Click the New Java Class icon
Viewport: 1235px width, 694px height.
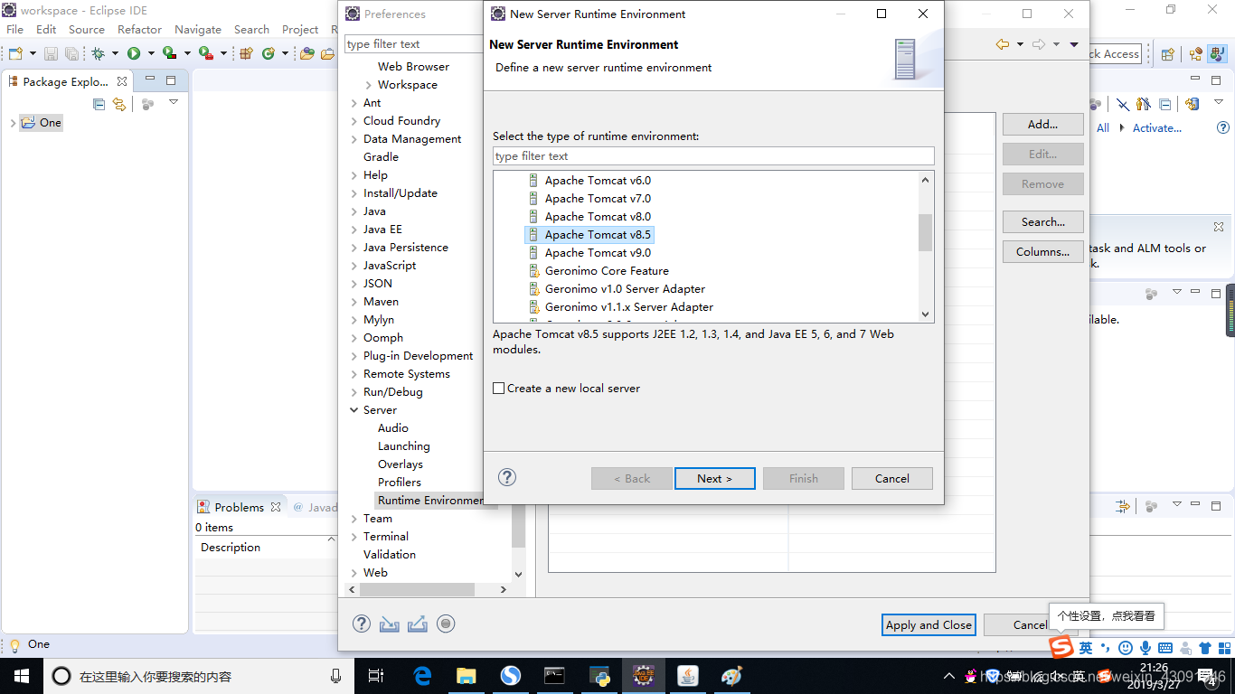coord(268,53)
